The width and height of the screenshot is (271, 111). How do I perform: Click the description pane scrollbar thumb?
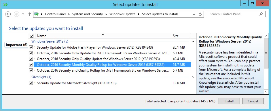click(x=266, y=53)
